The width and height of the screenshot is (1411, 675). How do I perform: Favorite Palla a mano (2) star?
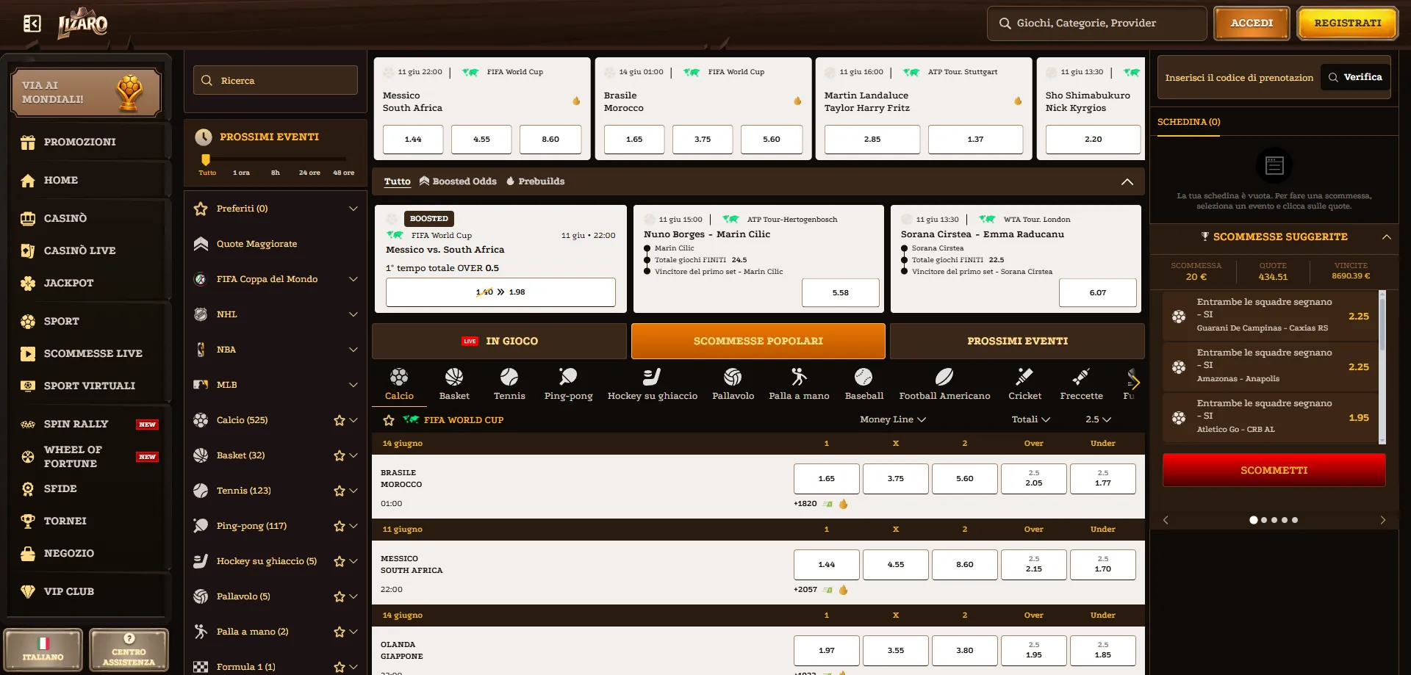coord(339,632)
